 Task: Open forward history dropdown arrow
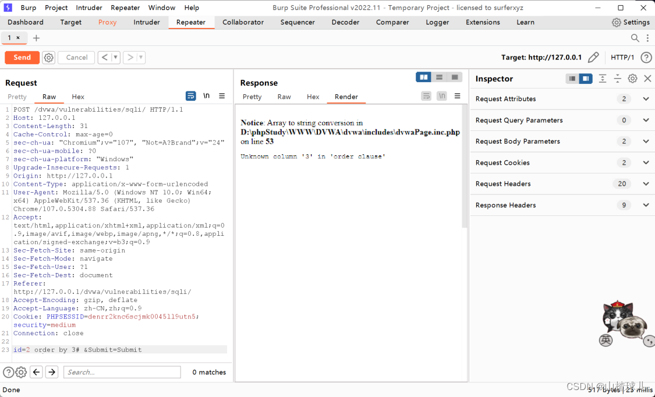141,58
